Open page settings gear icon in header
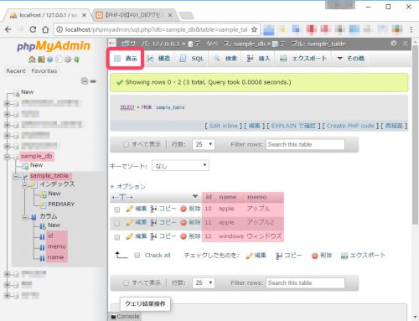The image size is (419, 321). (394, 44)
